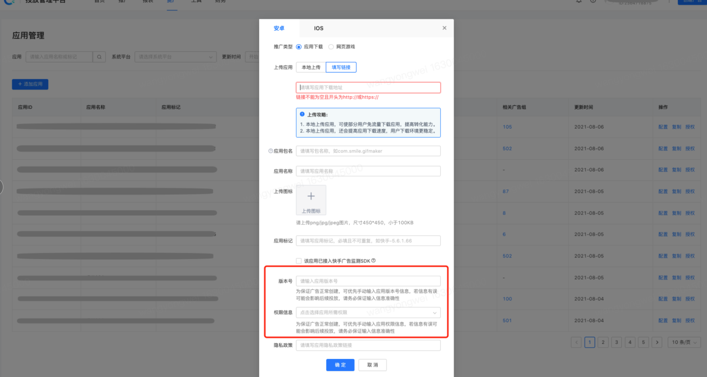Click the notification bell icon in top bar
The width and height of the screenshot is (707, 377).
[579, 1]
